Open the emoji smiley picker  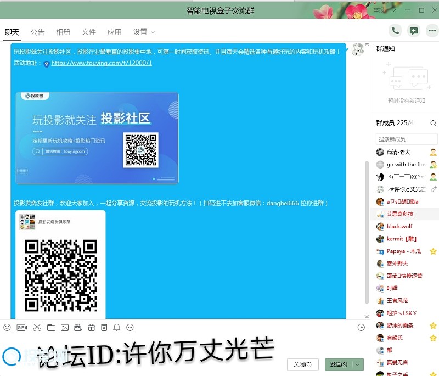7,327
